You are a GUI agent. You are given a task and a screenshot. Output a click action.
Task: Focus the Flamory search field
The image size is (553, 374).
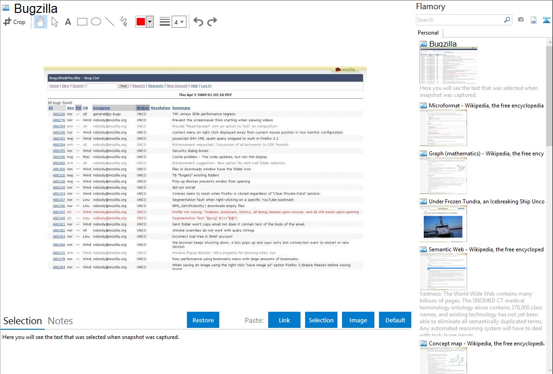pyautogui.click(x=459, y=20)
